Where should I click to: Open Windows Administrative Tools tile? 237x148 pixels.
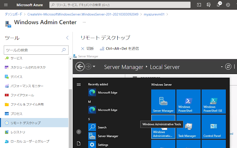coord(163,127)
